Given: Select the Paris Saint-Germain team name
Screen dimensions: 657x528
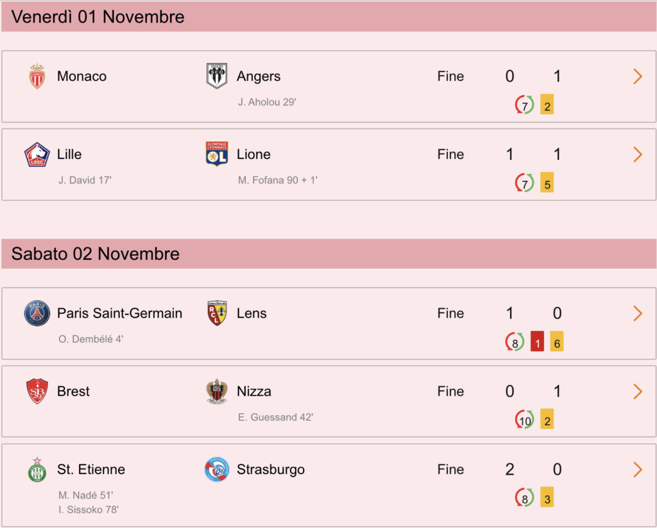Looking at the screenshot, I should (119, 313).
